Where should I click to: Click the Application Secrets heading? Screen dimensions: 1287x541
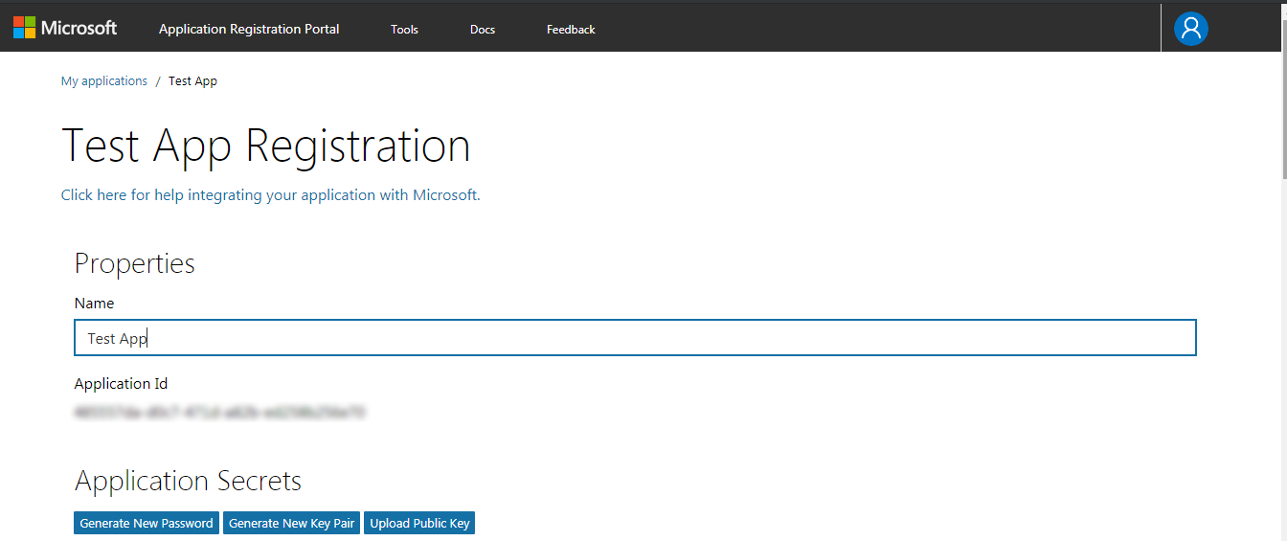(188, 480)
